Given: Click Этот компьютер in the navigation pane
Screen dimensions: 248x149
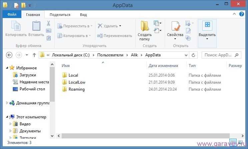Looking at the screenshot, I should click(31, 117).
